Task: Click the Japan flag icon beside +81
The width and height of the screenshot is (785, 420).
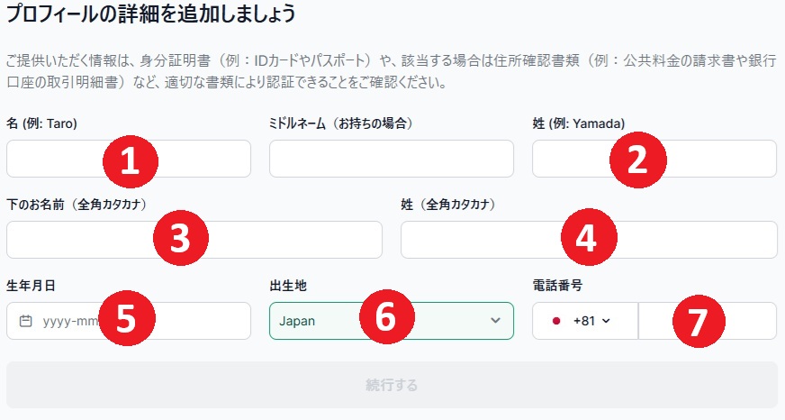Action: 556,321
